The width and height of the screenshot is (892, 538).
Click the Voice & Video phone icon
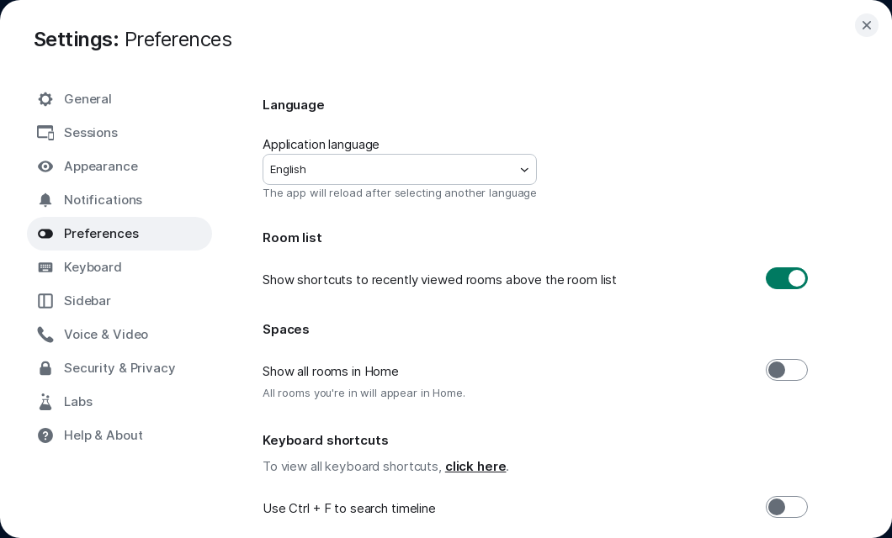click(x=45, y=335)
